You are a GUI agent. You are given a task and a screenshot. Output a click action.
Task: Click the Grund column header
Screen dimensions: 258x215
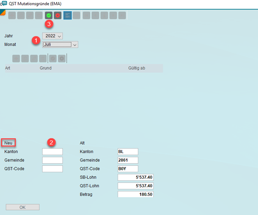pyautogui.click(x=45, y=68)
